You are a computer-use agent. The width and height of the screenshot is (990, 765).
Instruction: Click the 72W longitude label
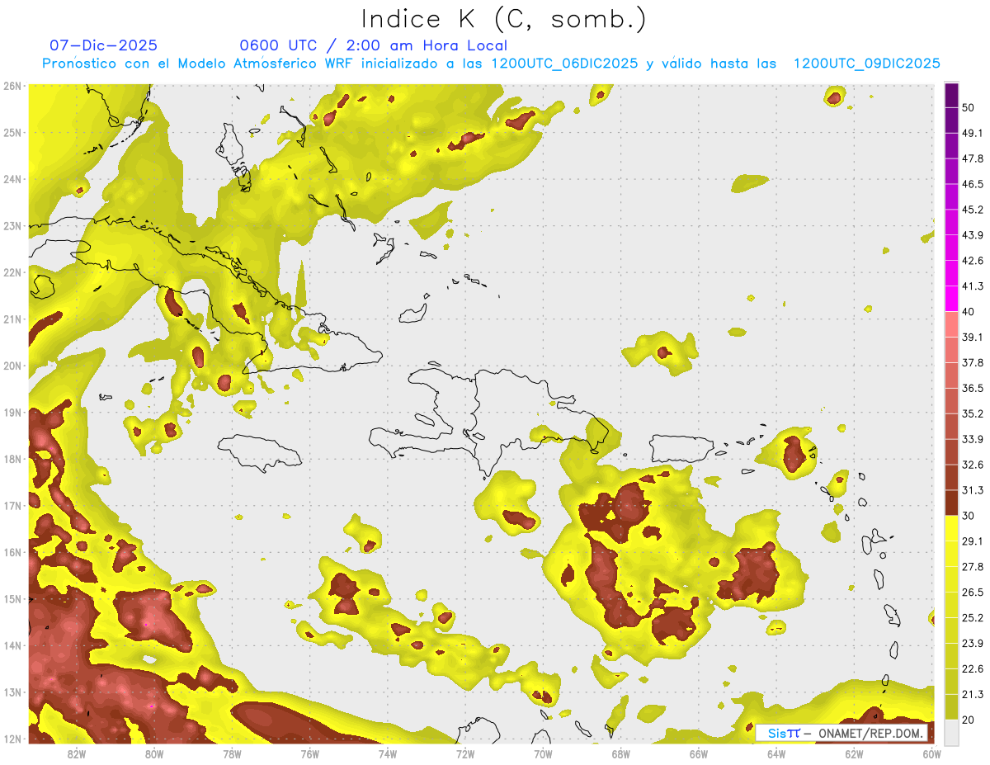465,754
